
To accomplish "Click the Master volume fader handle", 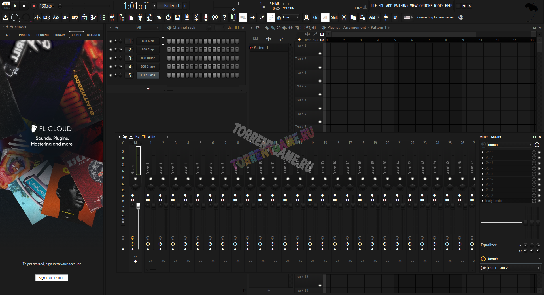I will [x=138, y=206].
